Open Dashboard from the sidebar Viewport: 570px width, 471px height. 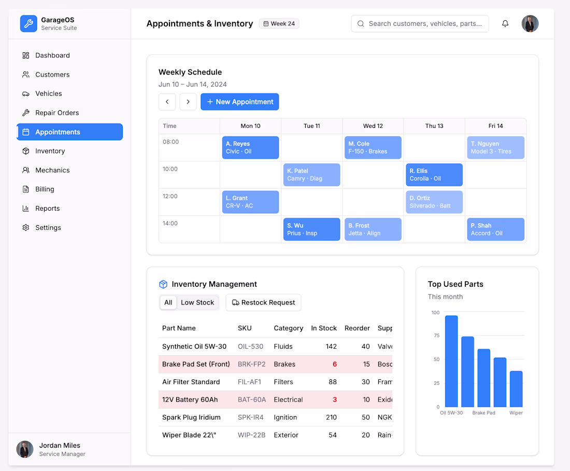(x=69, y=55)
